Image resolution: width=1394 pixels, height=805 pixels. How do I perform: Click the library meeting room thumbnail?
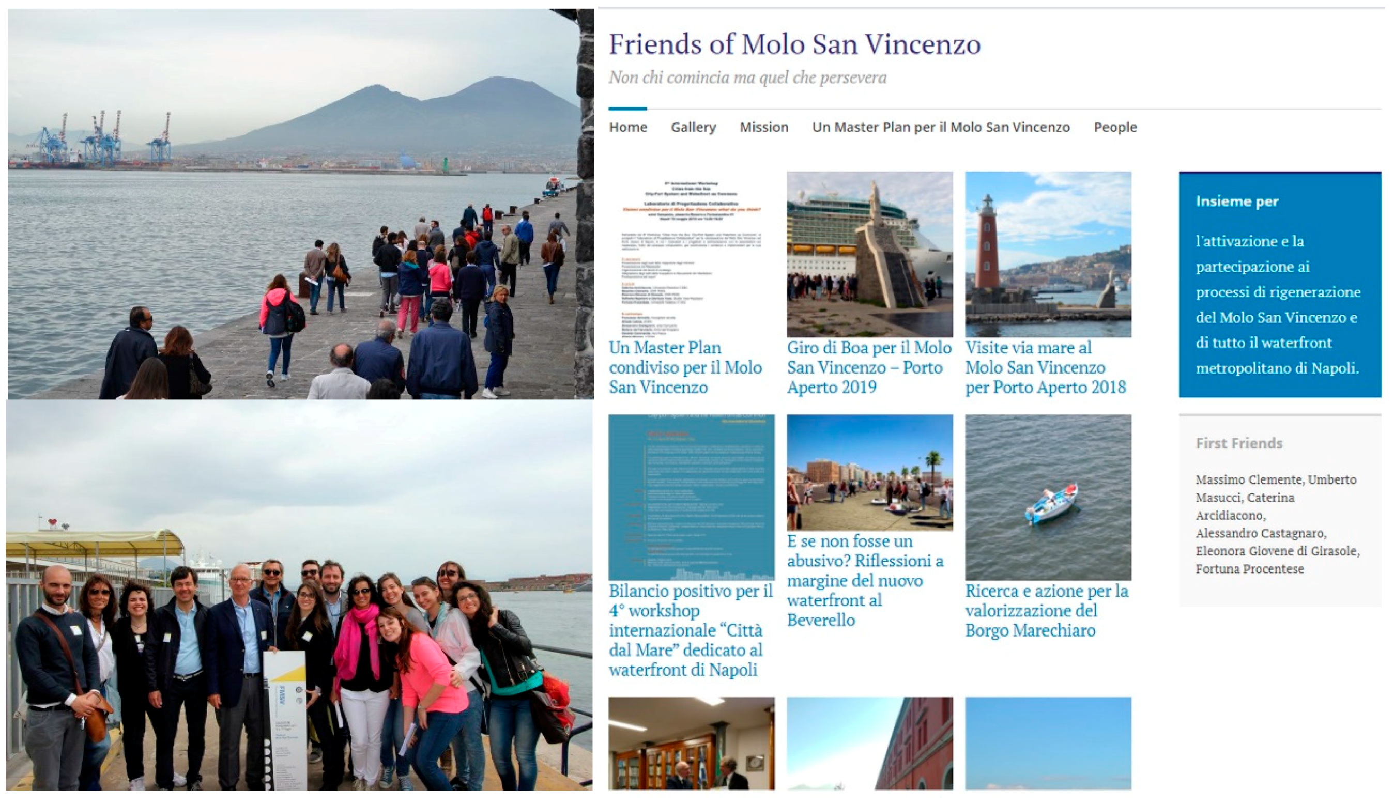pos(691,743)
